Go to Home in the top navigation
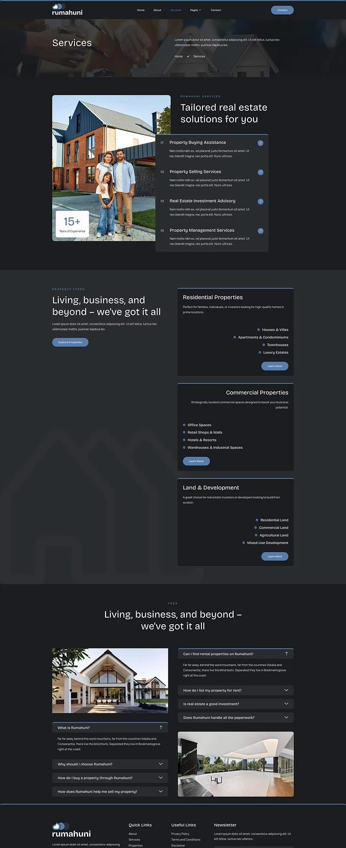Screen dimensions: 346x848 (141, 10)
